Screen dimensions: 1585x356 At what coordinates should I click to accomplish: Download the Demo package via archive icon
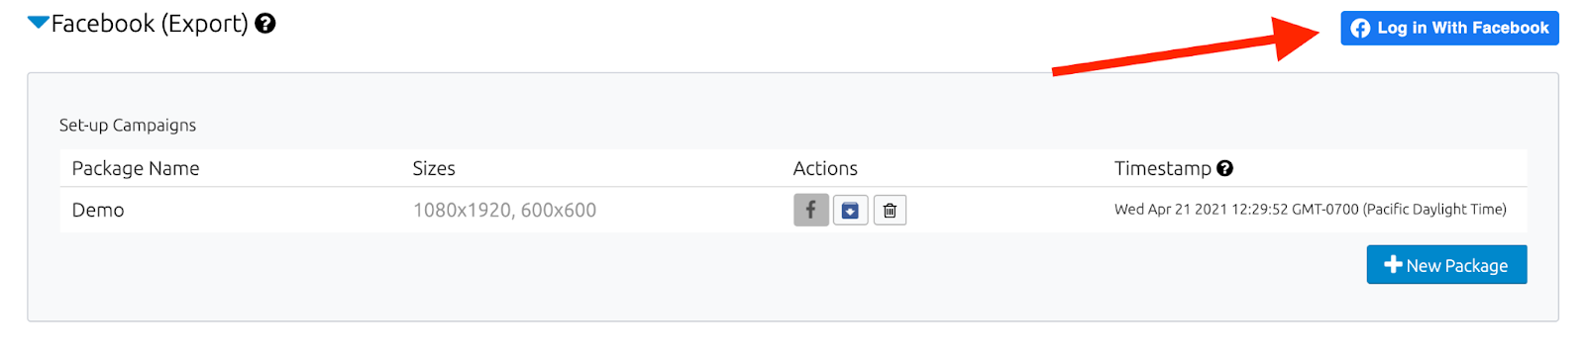[850, 210]
